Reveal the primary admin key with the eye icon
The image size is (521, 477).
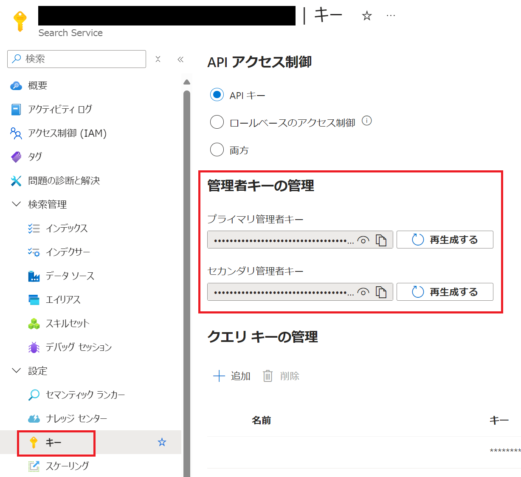(x=364, y=240)
